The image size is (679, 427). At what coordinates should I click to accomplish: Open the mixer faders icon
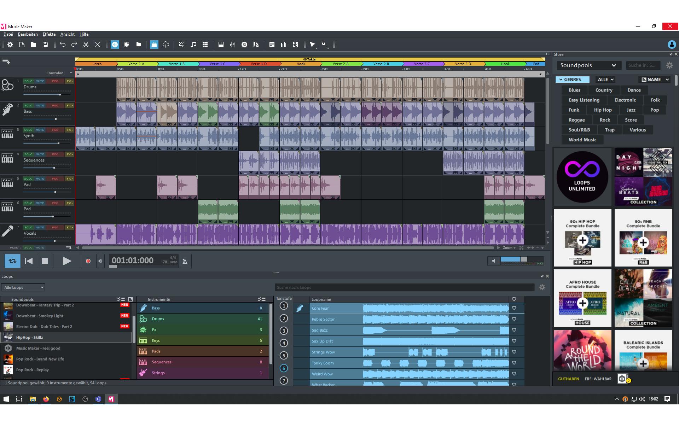(x=233, y=45)
